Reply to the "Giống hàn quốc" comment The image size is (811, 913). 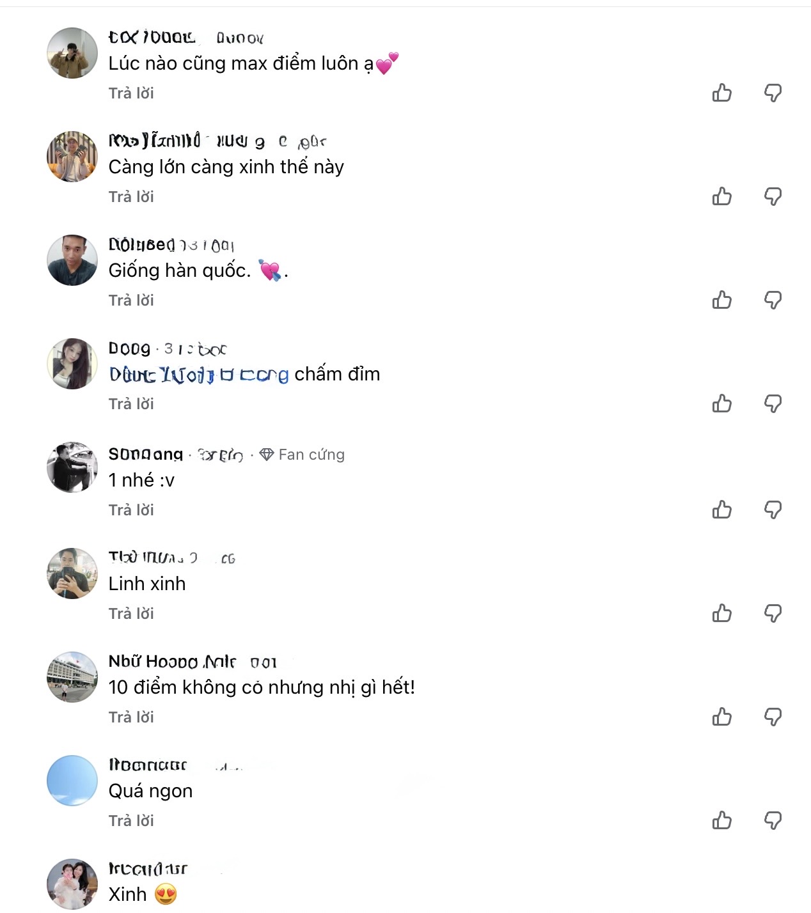[131, 300]
